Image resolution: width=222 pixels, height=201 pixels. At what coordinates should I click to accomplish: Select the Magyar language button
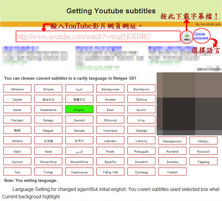pos(48,130)
